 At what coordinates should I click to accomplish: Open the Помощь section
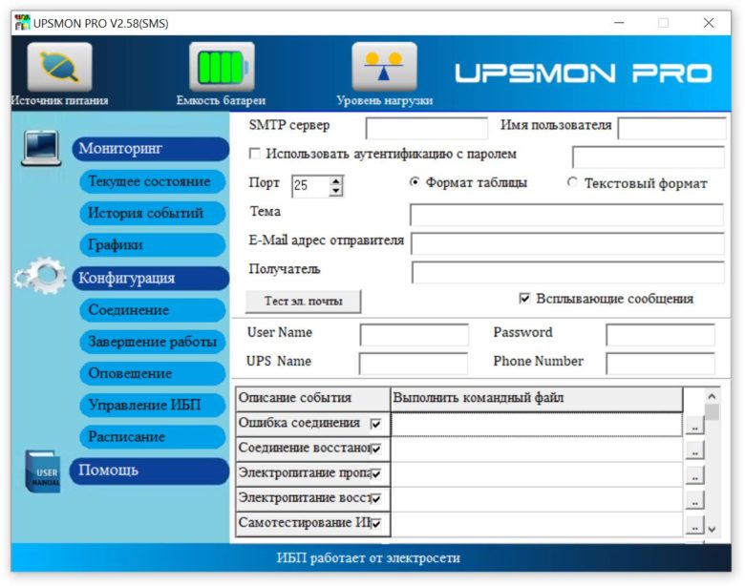tap(149, 471)
